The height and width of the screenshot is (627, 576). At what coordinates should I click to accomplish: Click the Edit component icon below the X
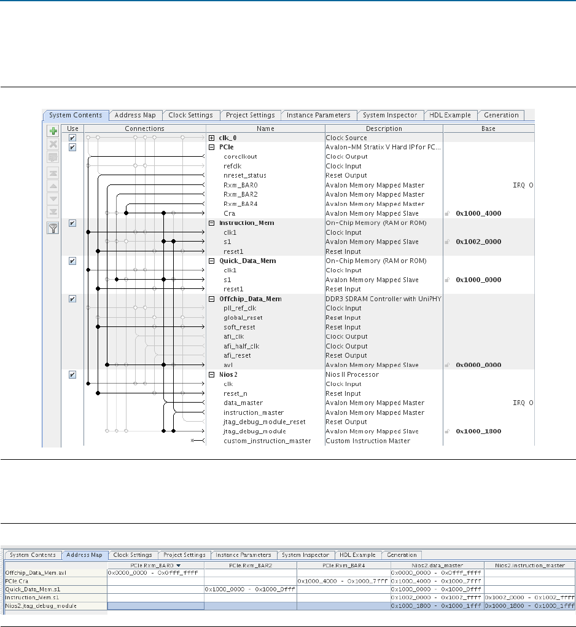pos(53,157)
